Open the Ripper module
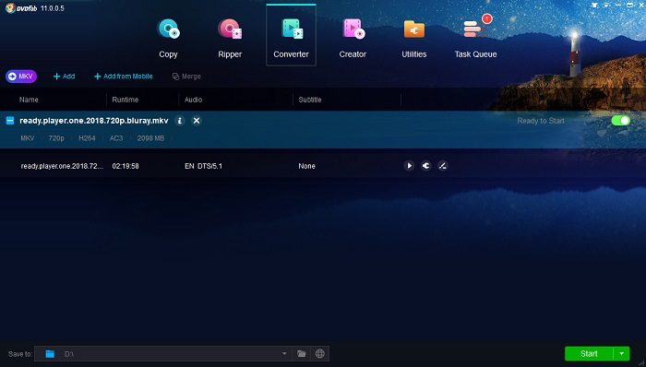 coord(230,38)
